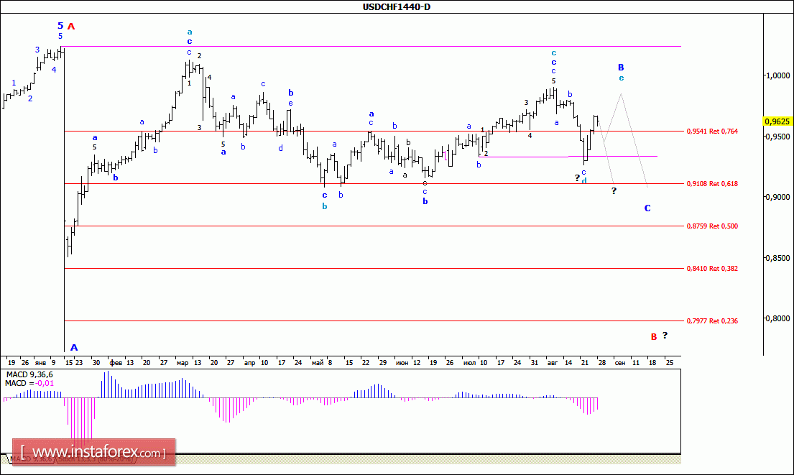Screen dimensions: 794x475
Task: Click the MACD 9,36,6 indicator panel label
Action: click(30, 374)
